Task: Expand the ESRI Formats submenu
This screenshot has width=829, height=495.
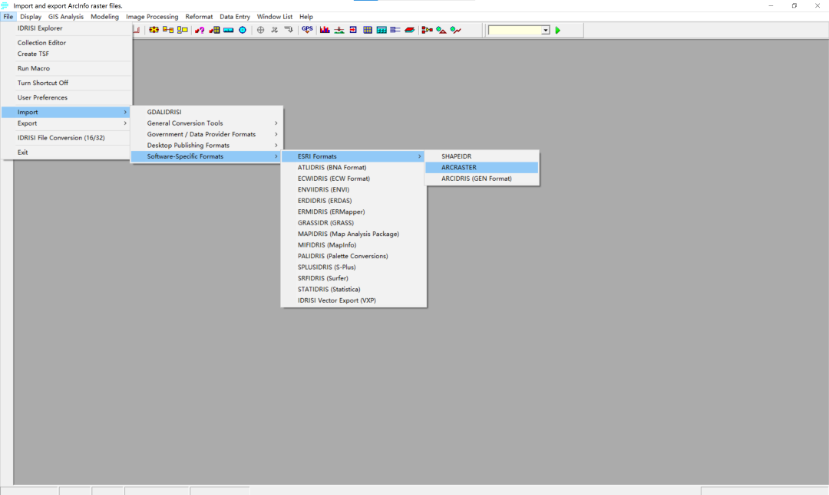Action: tap(354, 156)
